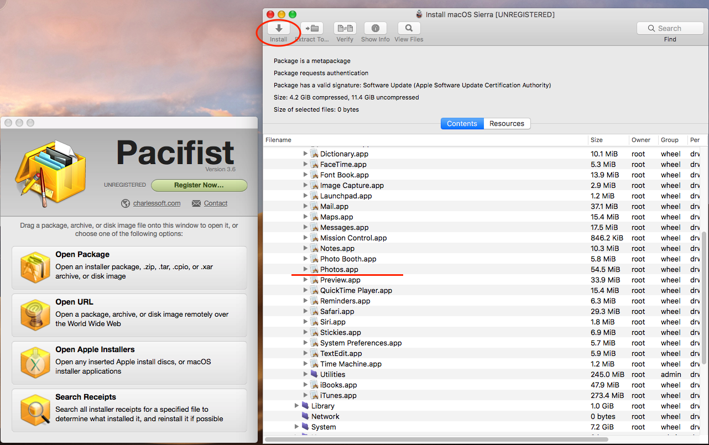This screenshot has width=709, height=445.
Task: Expand the Photos.app disclosure triangle
Action: (305, 269)
